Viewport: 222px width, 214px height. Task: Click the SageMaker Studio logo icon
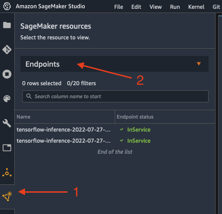7,6
